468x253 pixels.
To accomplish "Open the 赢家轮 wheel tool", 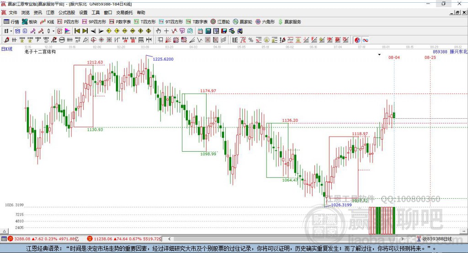I will point(243,22).
